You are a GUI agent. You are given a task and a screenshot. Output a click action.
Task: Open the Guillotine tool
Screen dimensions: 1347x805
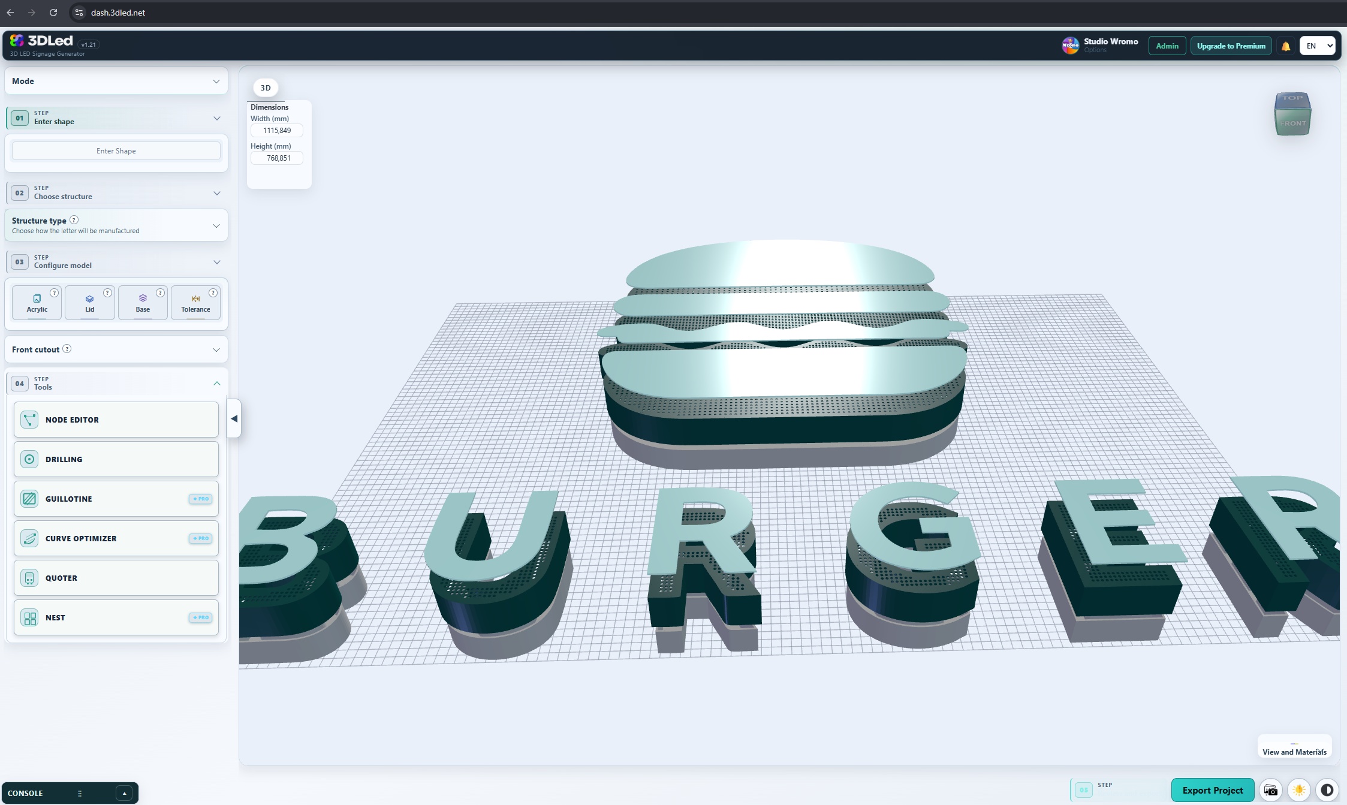pyautogui.click(x=116, y=499)
